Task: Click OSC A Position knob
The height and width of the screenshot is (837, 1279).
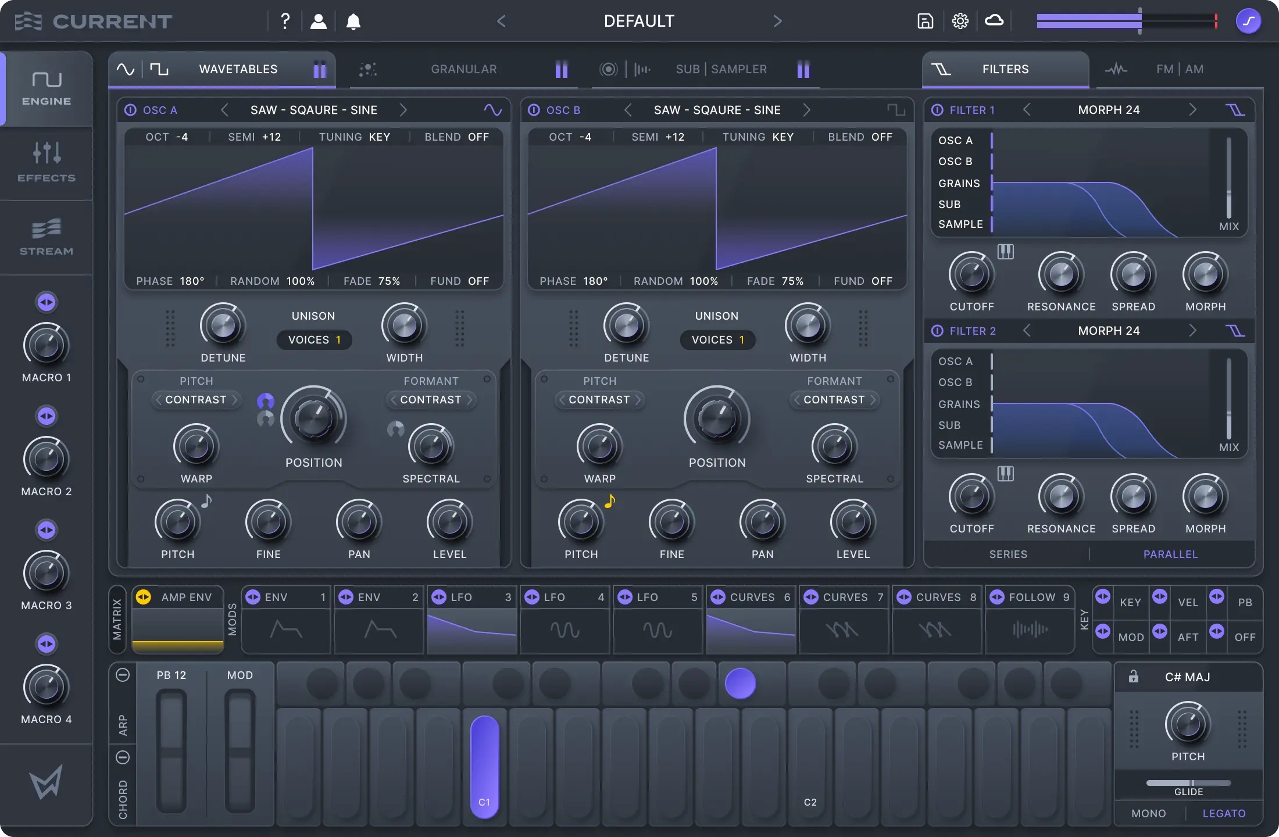Action: [x=314, y=418]
